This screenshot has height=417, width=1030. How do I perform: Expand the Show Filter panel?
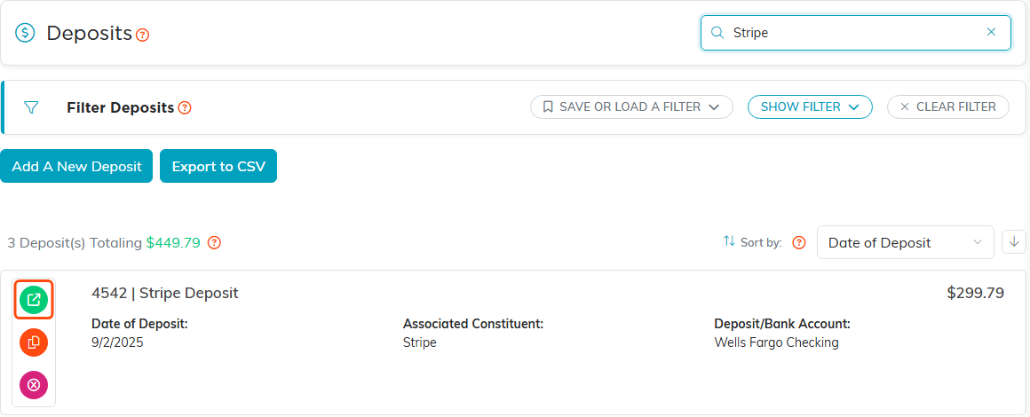(810, 106)
